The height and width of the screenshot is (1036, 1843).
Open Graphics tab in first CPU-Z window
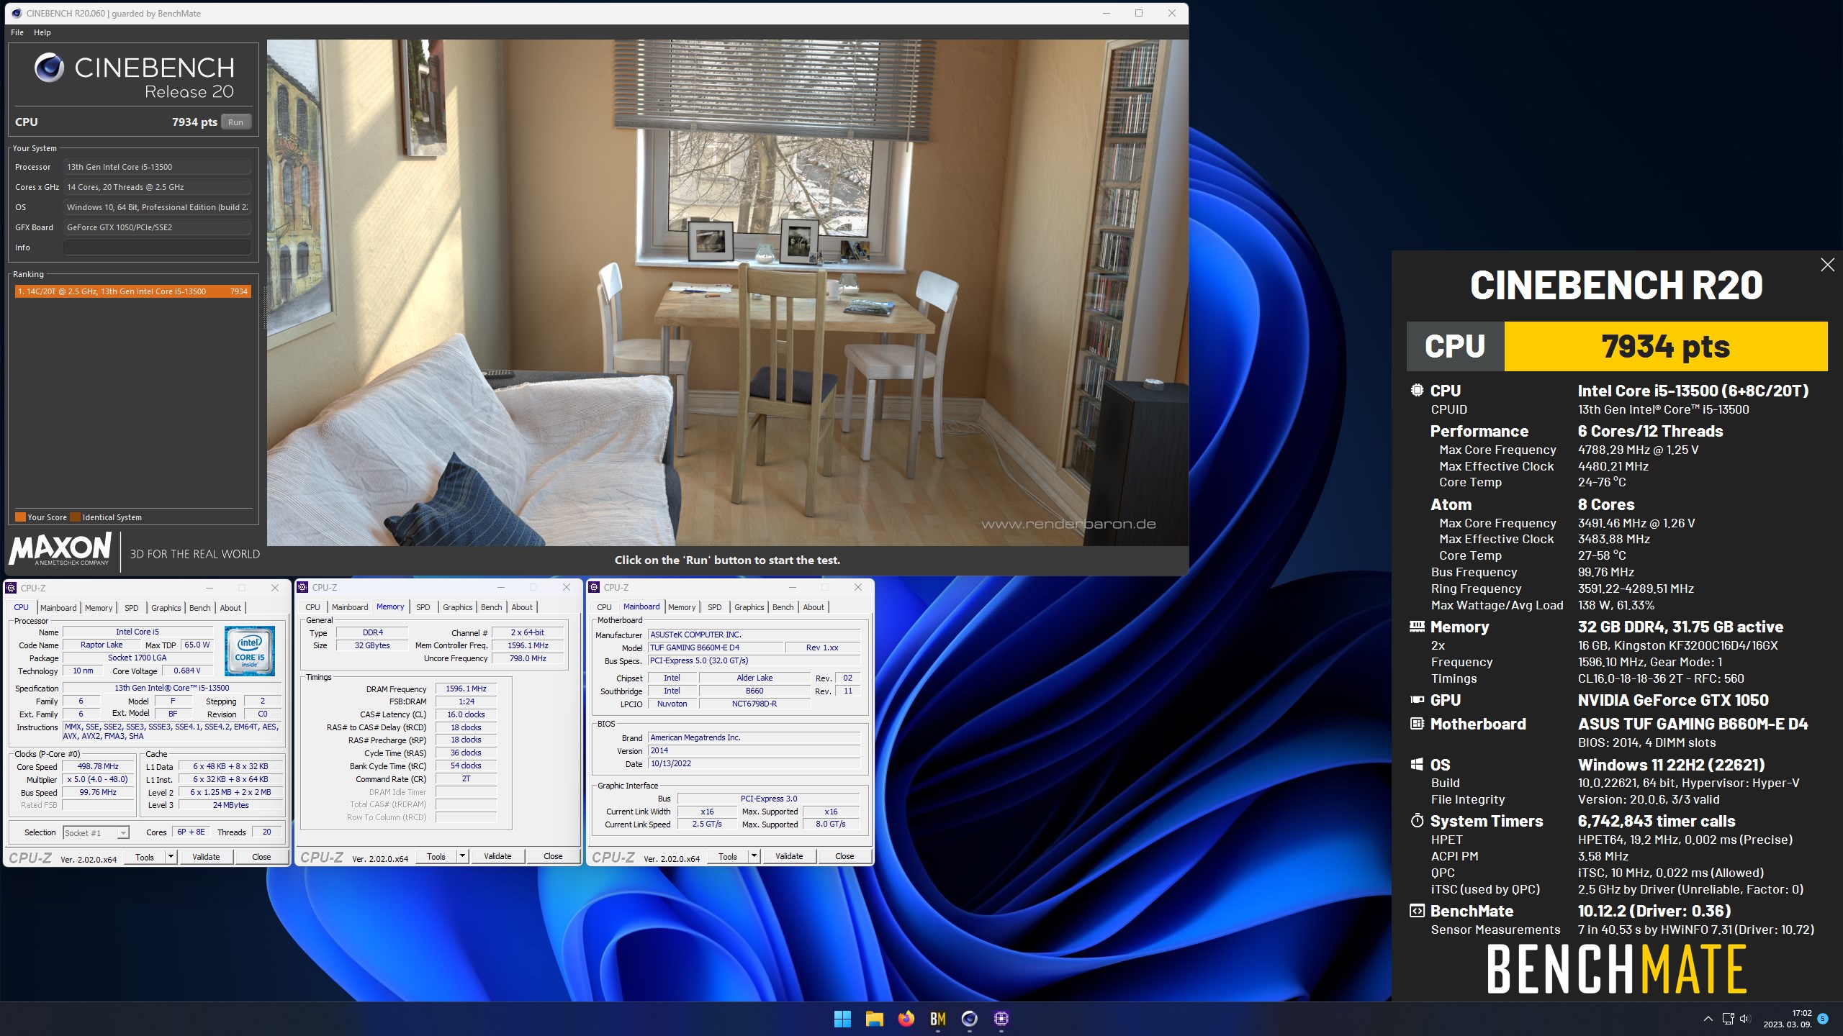tap(166, 608)
